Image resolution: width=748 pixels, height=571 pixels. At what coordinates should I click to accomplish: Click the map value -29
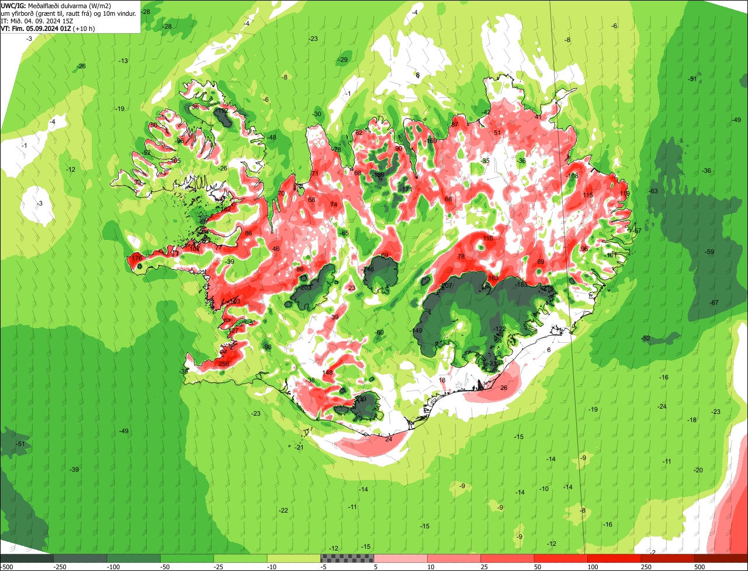click(343, 60)
